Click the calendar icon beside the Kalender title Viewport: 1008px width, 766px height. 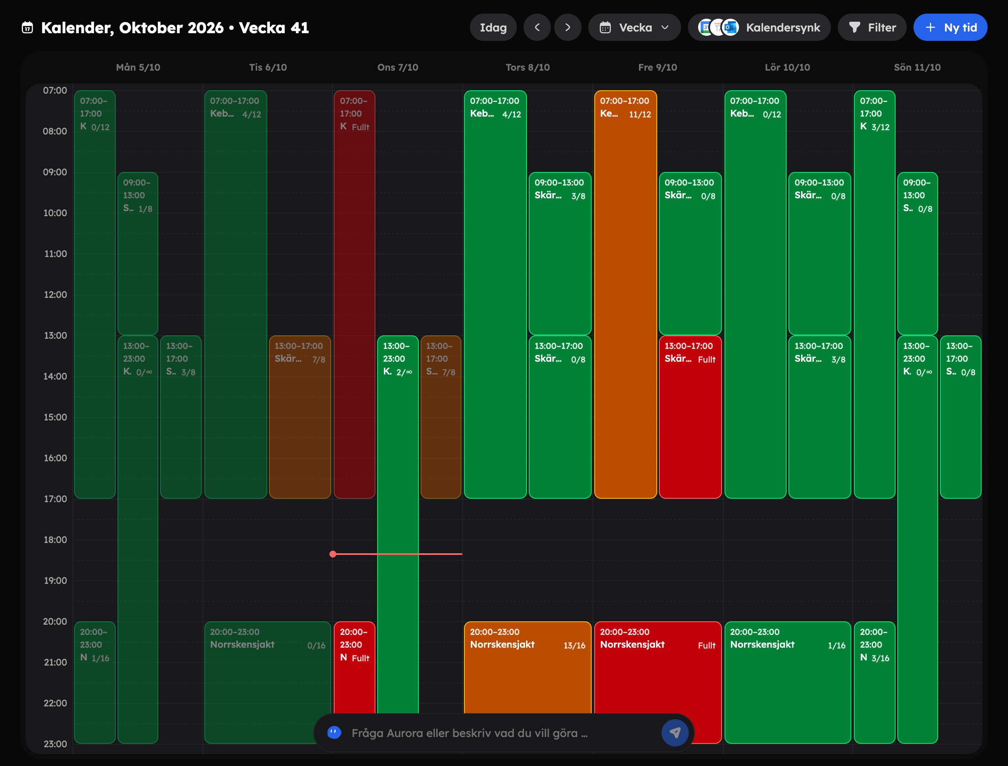pos(27,28)
